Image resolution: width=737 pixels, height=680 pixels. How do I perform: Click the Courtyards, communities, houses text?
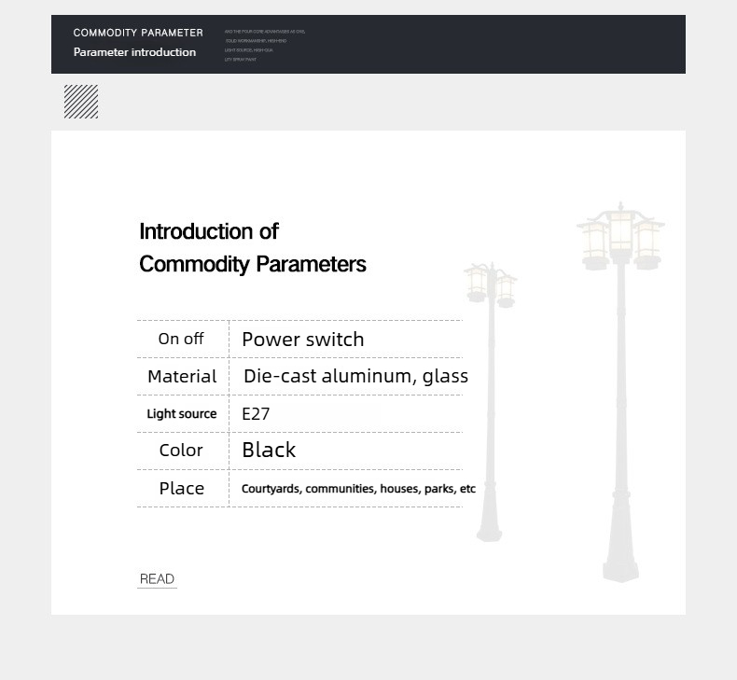click(308, 489)
